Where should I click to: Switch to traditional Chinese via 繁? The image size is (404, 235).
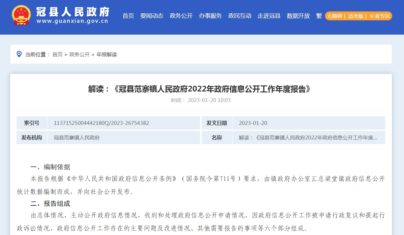point(319,16)
